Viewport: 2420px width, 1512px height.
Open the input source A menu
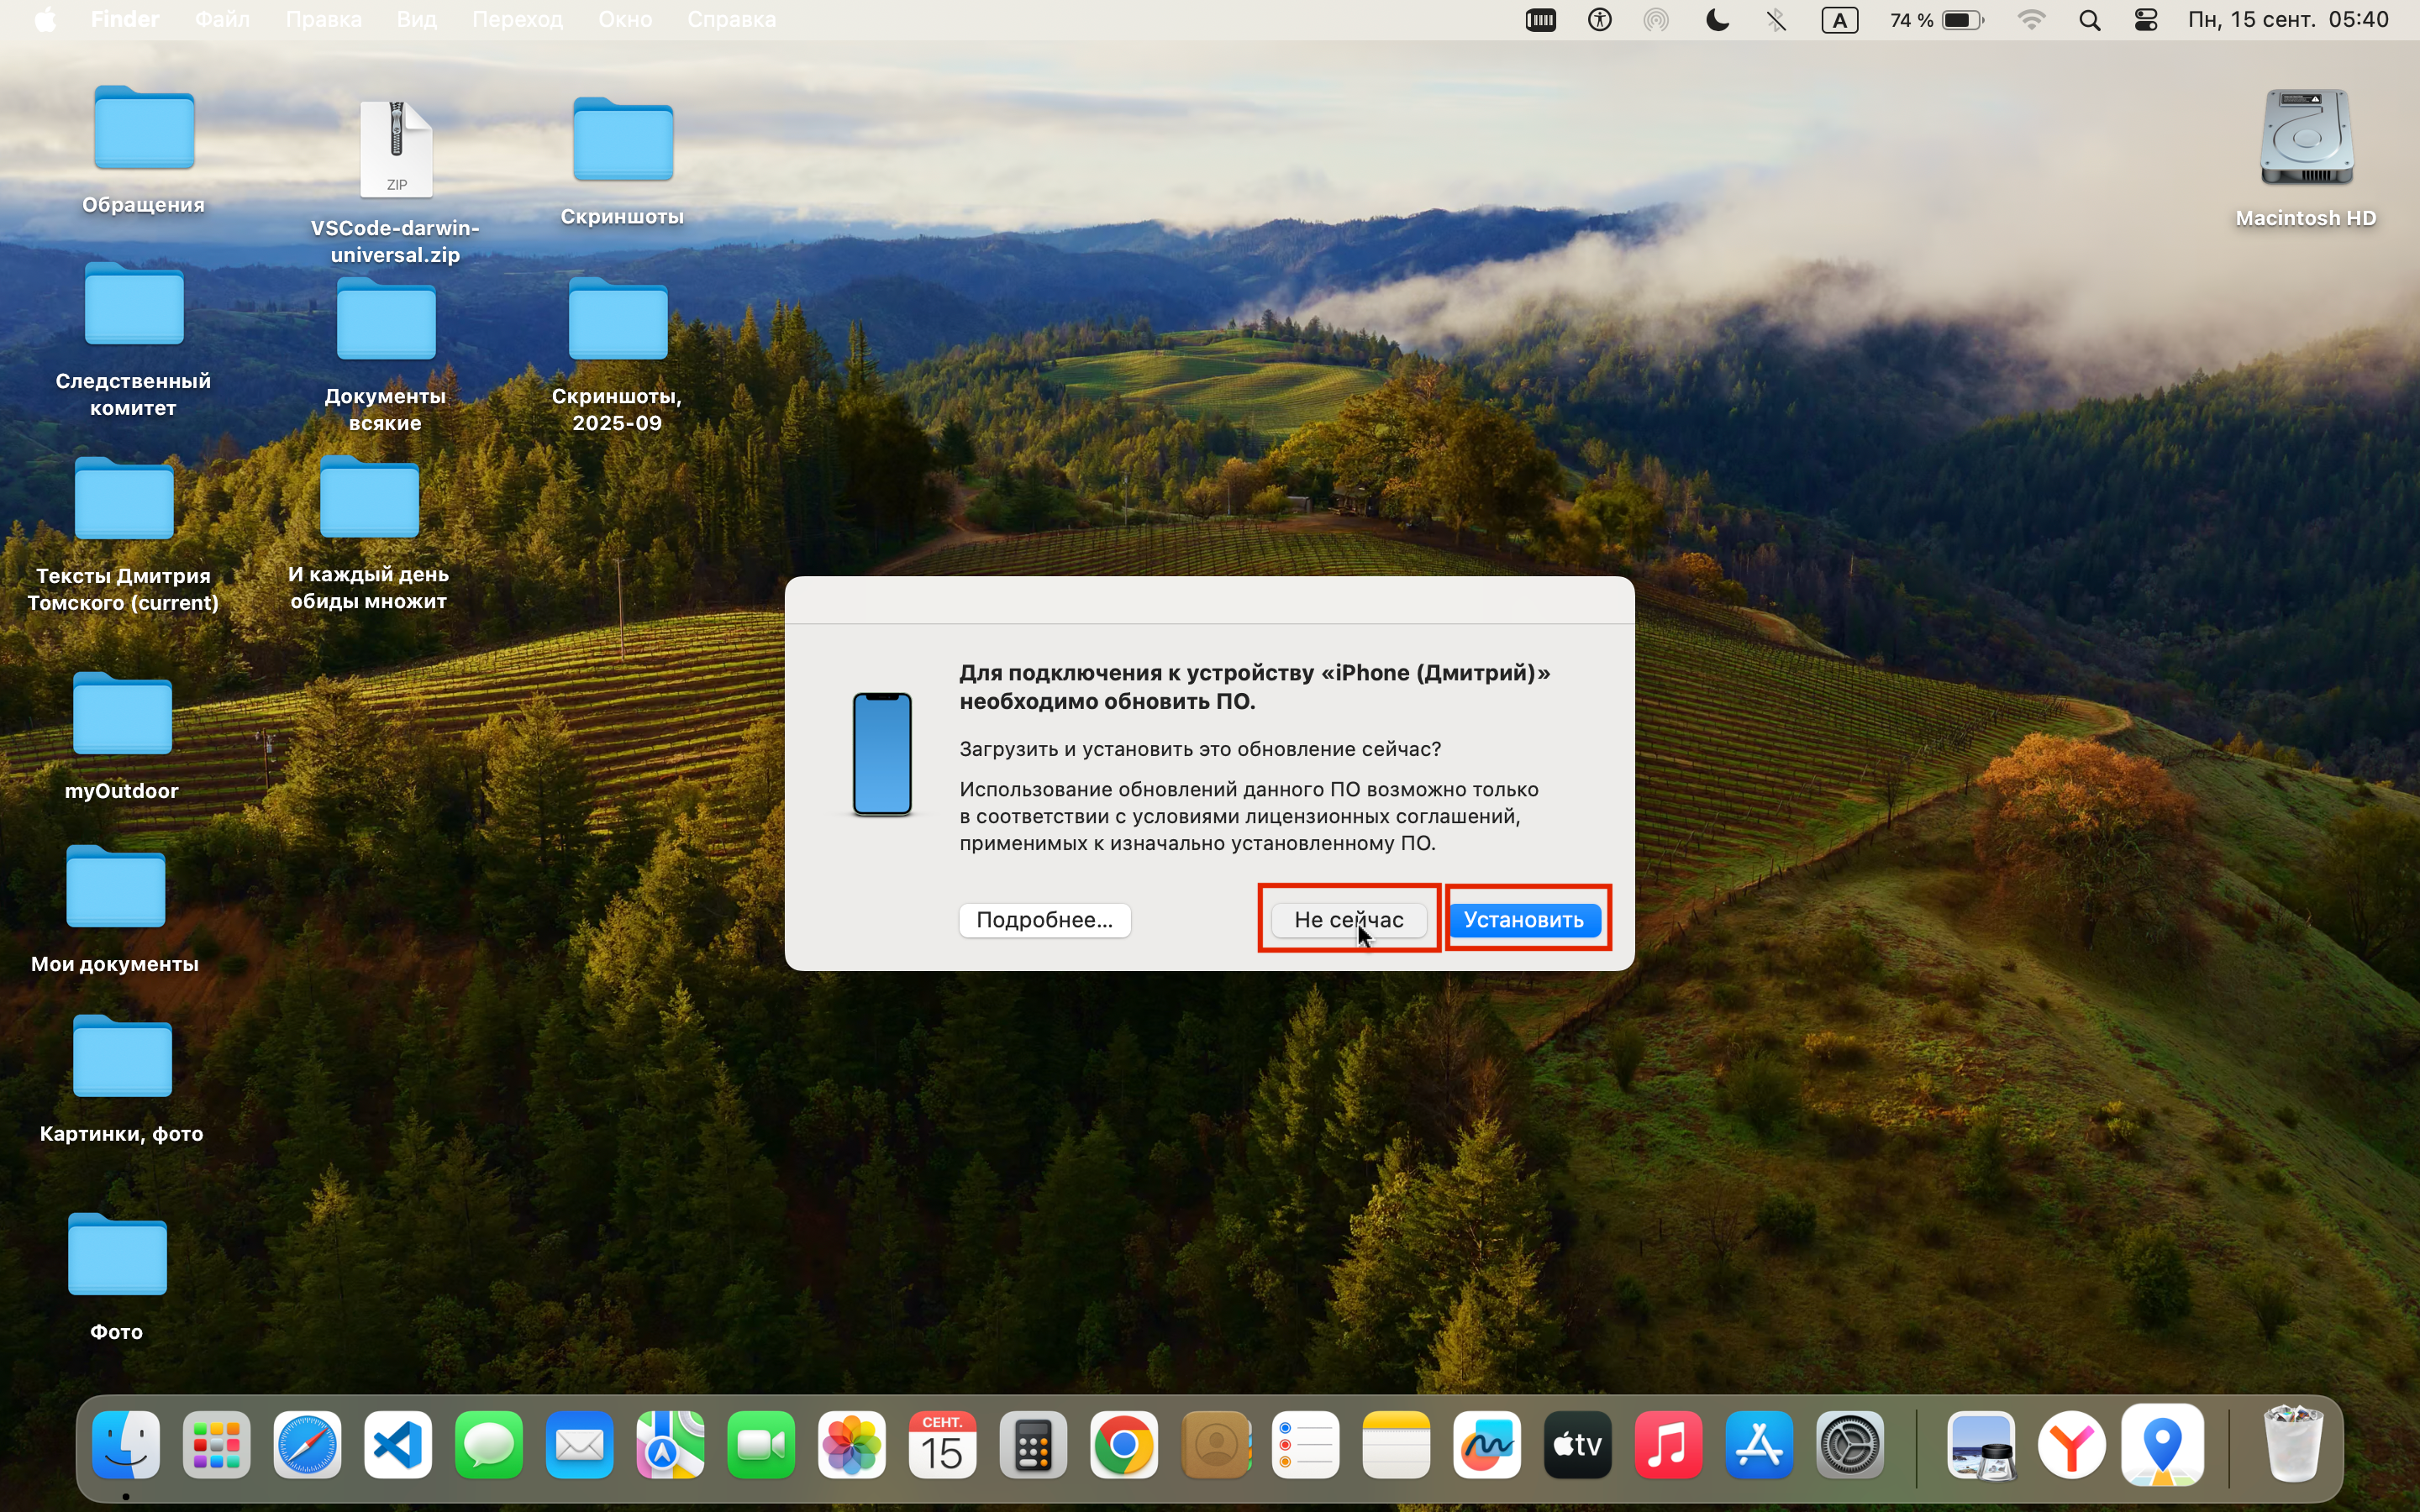coord(1839,20)
